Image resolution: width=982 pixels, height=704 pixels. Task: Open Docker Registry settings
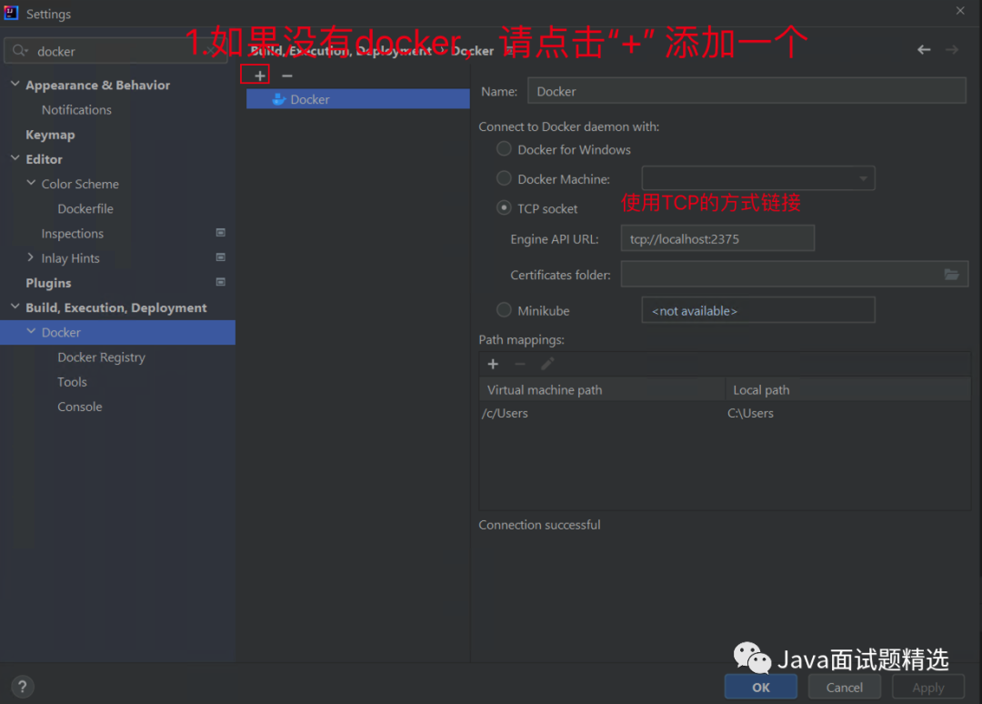point(102,357)
